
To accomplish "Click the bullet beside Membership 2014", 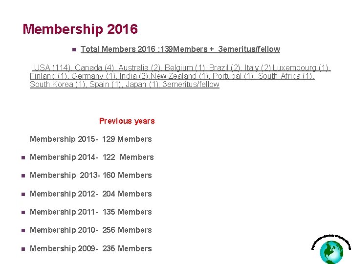I will pyautogui.click(x=23, y=157).
